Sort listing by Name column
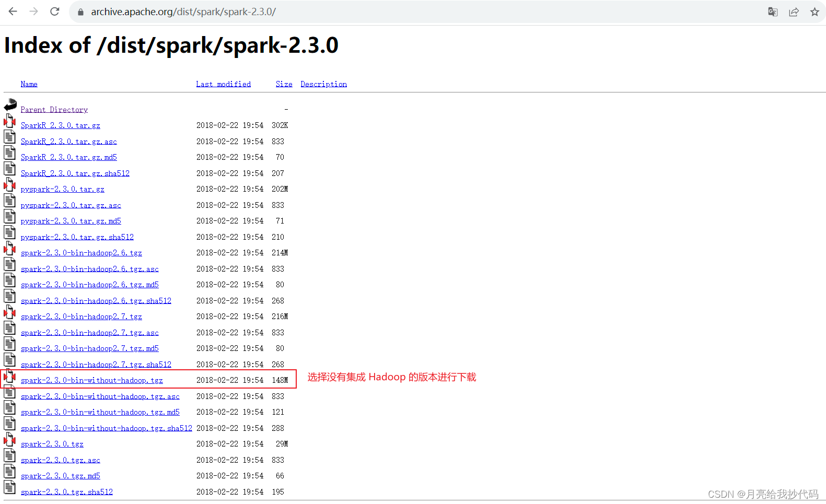The width and height of the screenshot is (826, 504). click(x=29, y=84)
